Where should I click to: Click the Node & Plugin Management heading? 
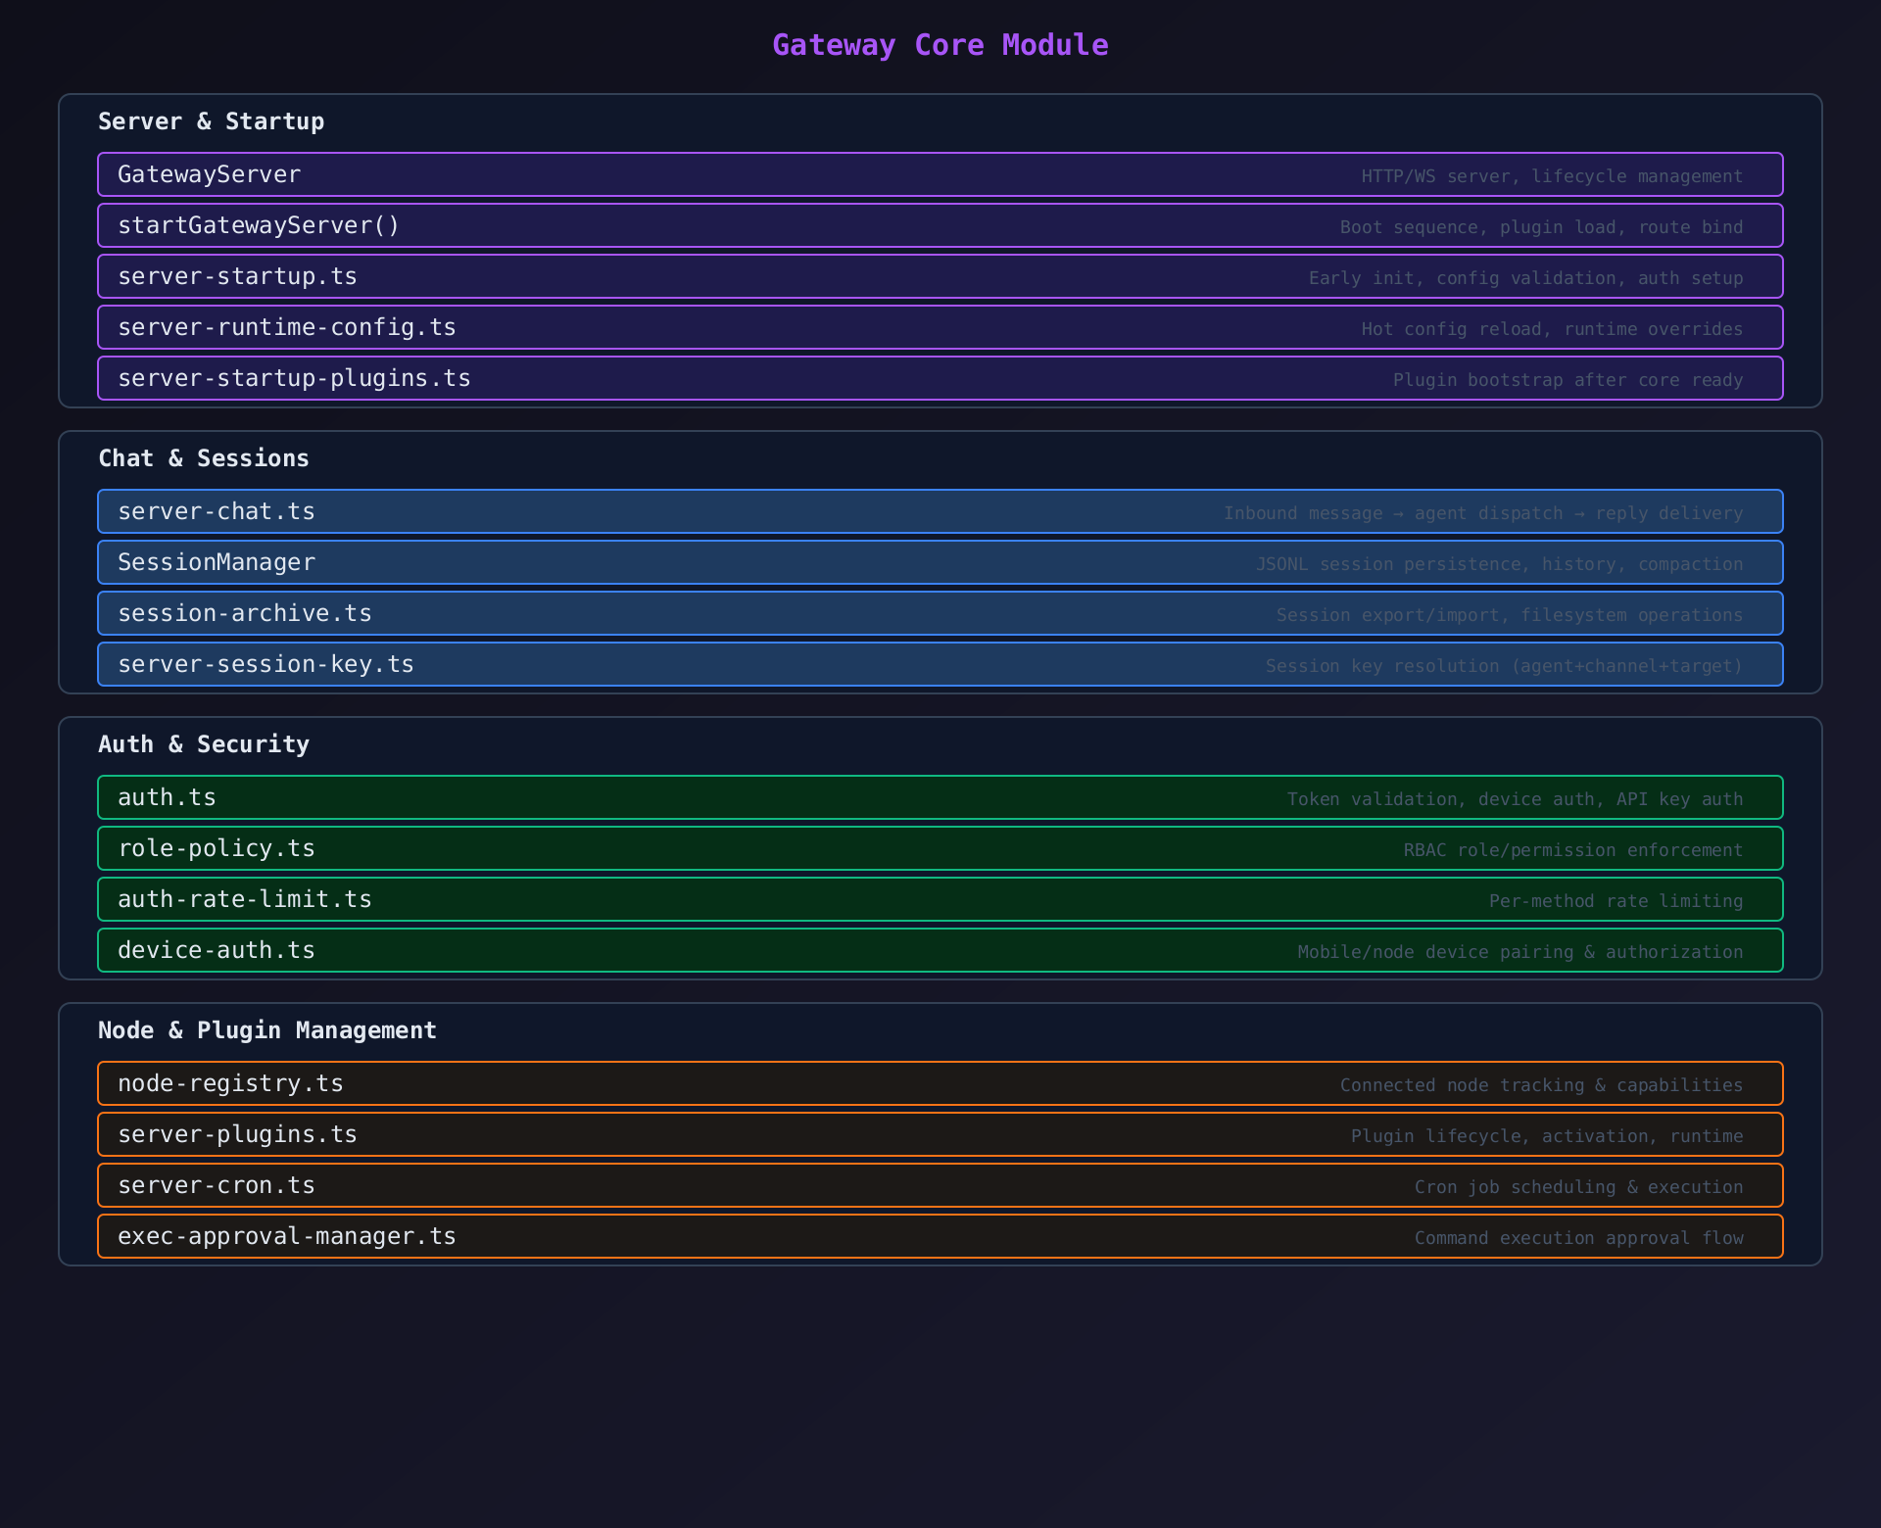click(x=266, y=1030)
